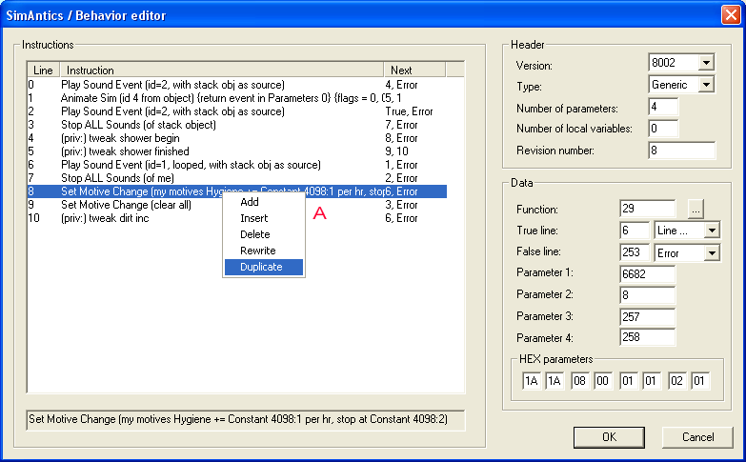
Task: Click the last HEX parameter box
Action: [700, 381]
